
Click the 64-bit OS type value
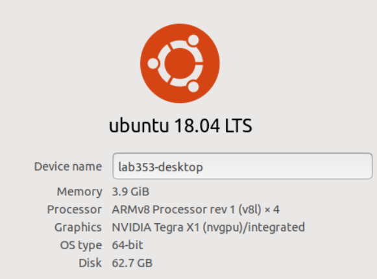pos(128,245)
